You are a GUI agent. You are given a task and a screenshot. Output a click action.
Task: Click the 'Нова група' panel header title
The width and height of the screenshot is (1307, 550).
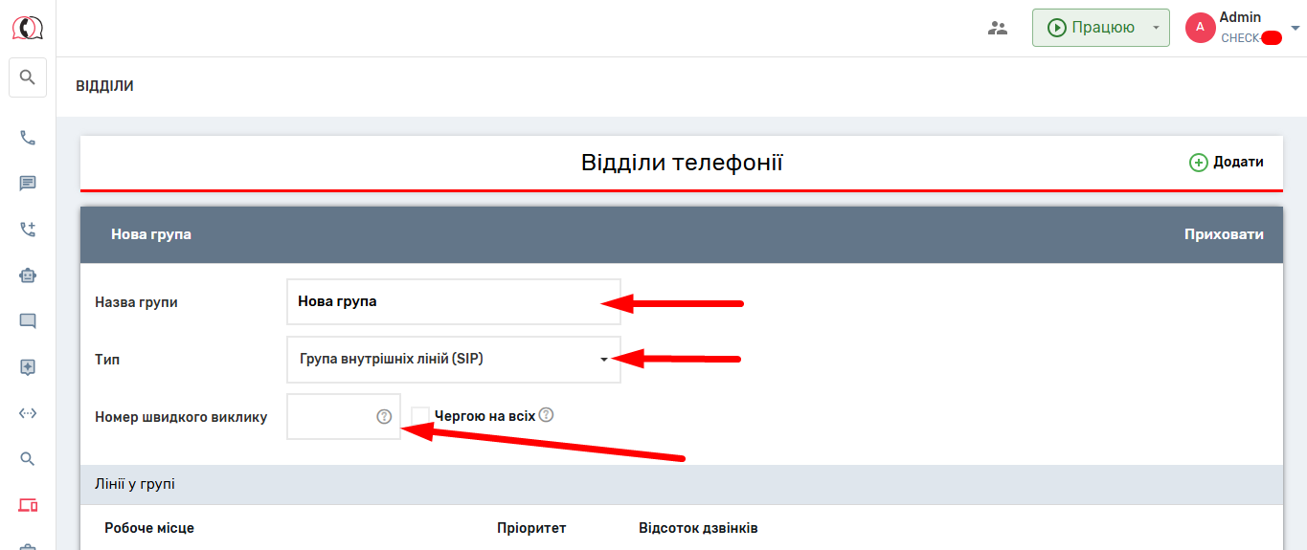[x=151, y=234]
